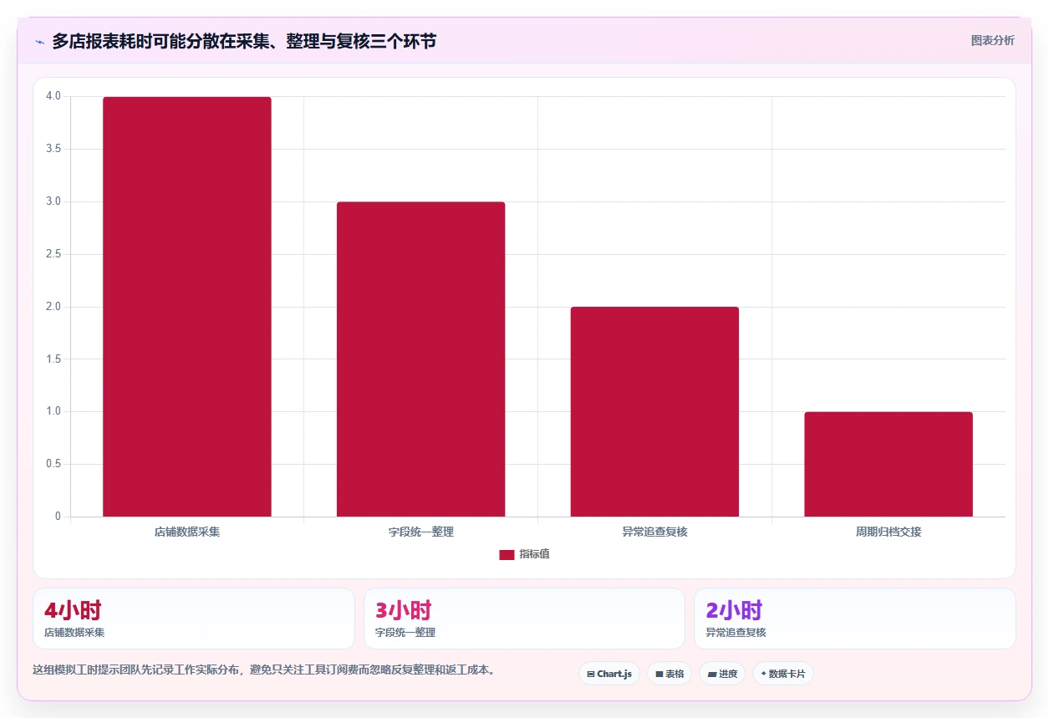Click the 2.5 y-axis tick label
Screen dimensions: 1049x718
point(53,254)
